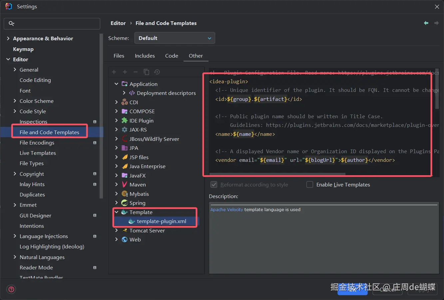
Task: Expand the Code Style node
Action: [15, 111]
